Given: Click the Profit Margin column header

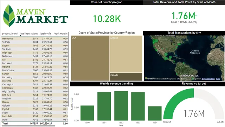Looking at the screenshot, I should coord(60,34).
